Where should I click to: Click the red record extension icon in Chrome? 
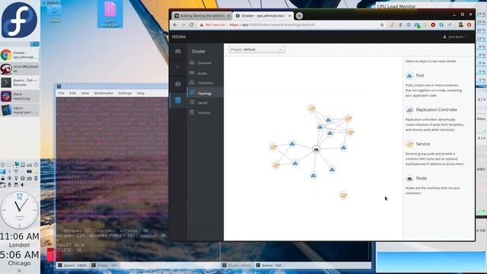pyautogui.click(x=433, y=25)
